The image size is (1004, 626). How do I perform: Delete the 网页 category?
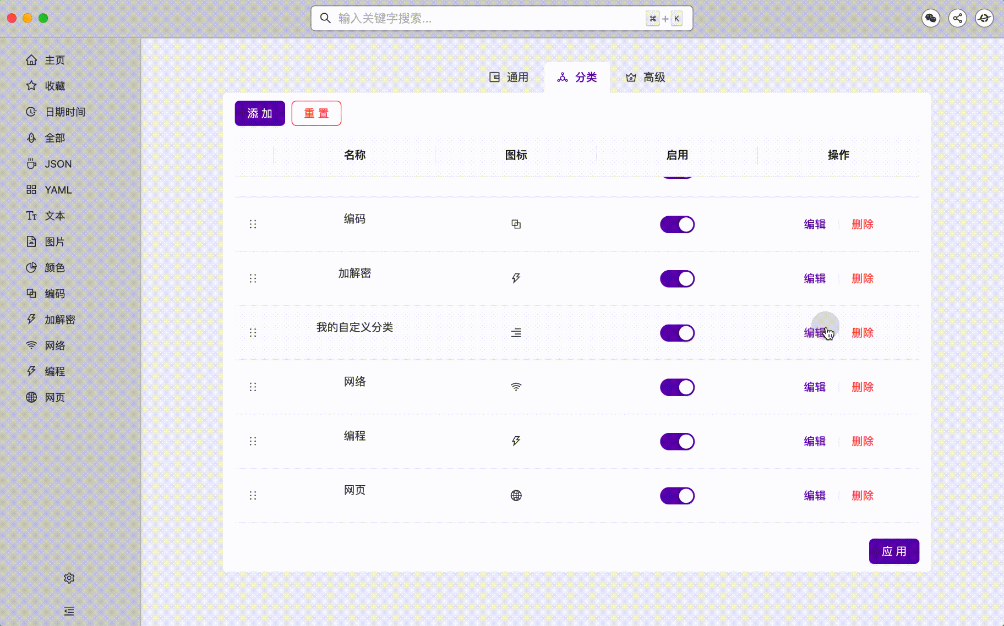tap(863, 496)
